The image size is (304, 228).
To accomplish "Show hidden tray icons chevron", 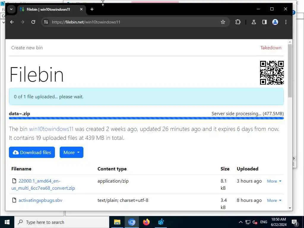I will (240, 222).
